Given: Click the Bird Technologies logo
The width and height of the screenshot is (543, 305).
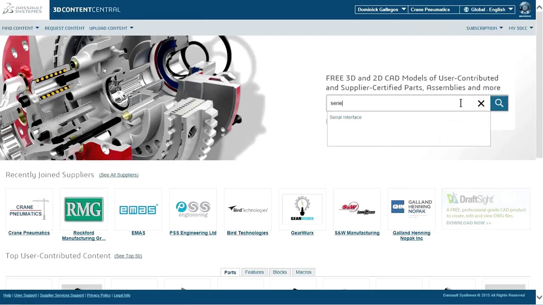Looking at the screenshot, I should pyautogui.click(x=248, y=209).
